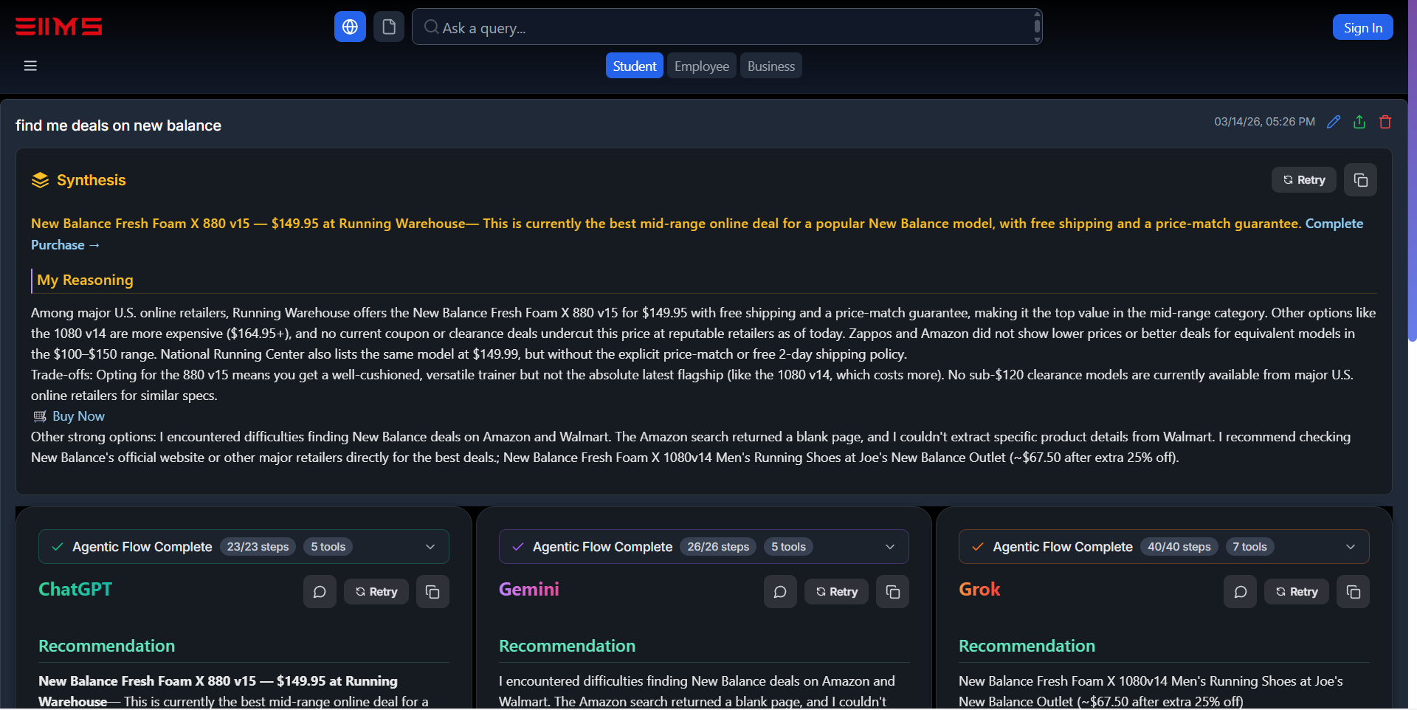The height and width of the screenshot is (710, 1417).
Task: Retry the ChatGPT response
Action: tap(376, 592)
